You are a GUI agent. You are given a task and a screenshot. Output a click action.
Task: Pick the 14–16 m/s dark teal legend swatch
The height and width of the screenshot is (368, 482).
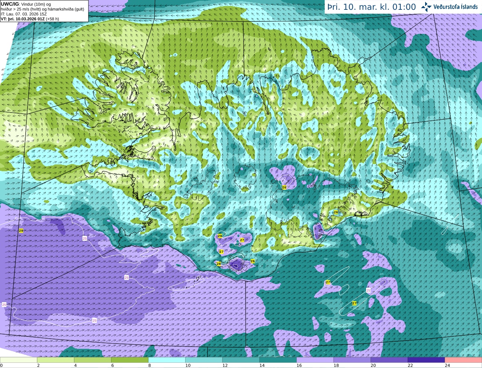pyautogui.click(x=278, y=360)
